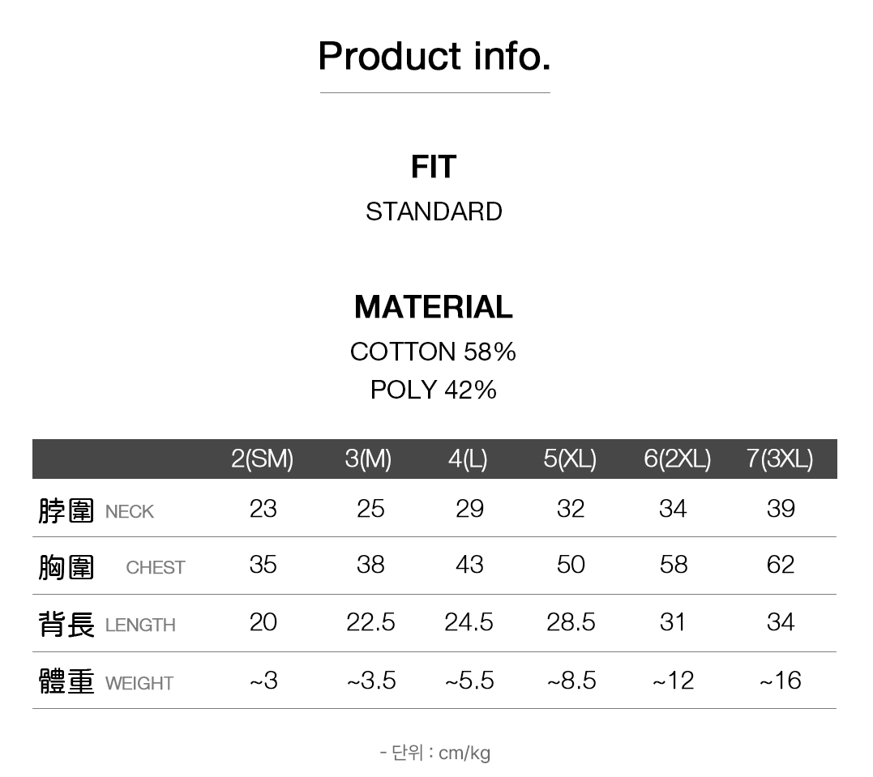Image resolution: width=873 pixels, height=777 pixels.
Task: Click the FIT section title
Action: pyautogui.click(x=434, y=167)
